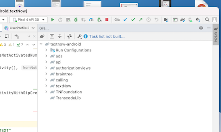Viewport: 221px width, 132px height.
Task: Expand the Run Configurations node
Action: 46,50
